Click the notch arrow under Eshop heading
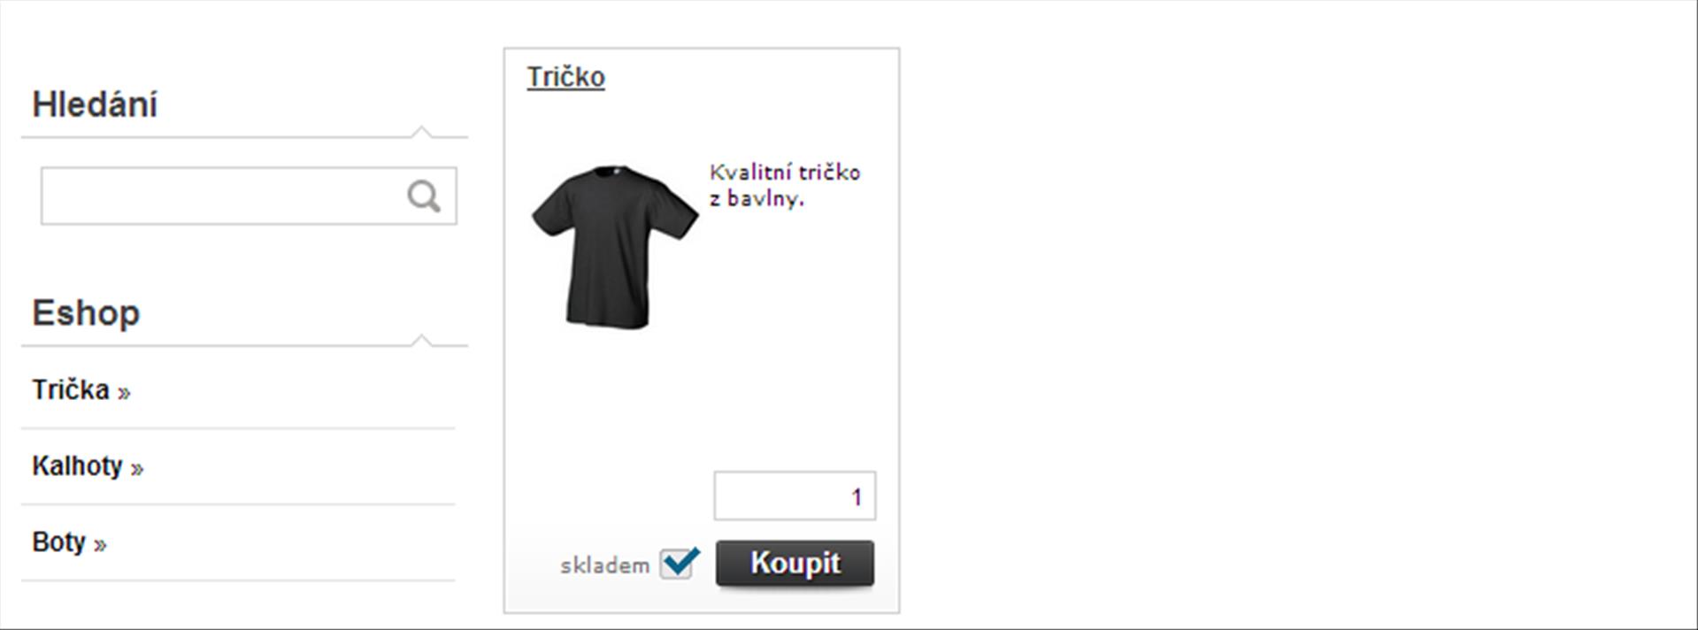Image resolution: width=1698 pixels, height=630 pixels. point(422,341)
